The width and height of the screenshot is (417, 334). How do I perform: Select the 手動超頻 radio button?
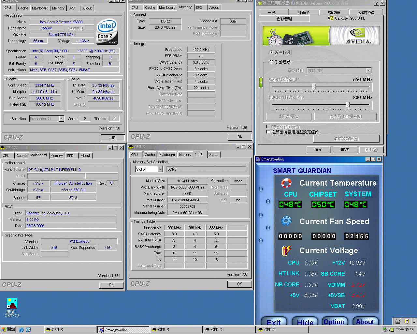click(x=271, y=62)
